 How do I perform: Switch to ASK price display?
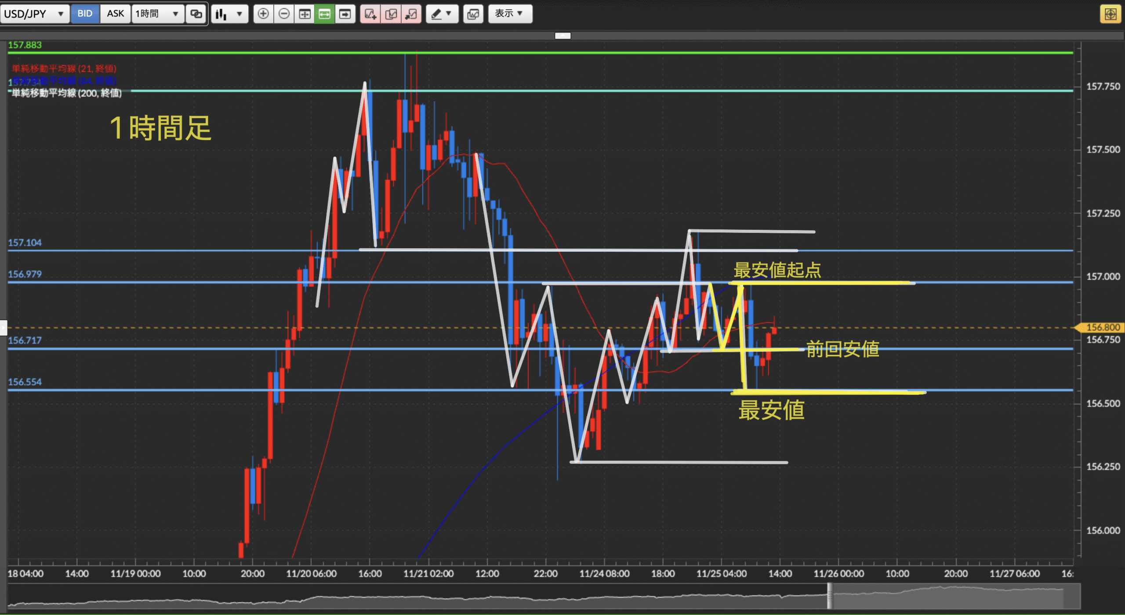pos(115,14)
